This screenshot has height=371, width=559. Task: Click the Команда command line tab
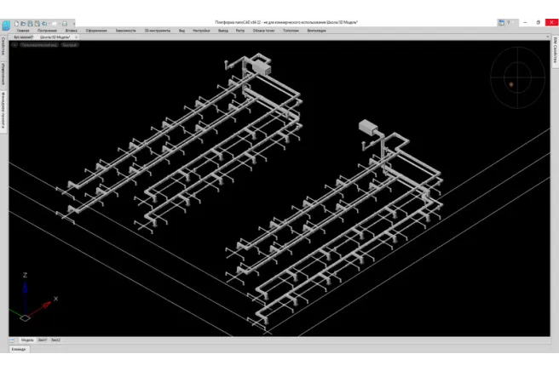coord(18,349)
